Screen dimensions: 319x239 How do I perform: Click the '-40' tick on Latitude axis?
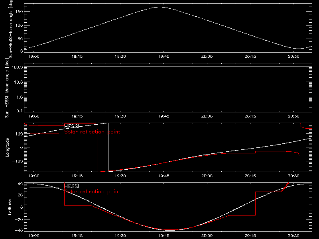point(19,230)
